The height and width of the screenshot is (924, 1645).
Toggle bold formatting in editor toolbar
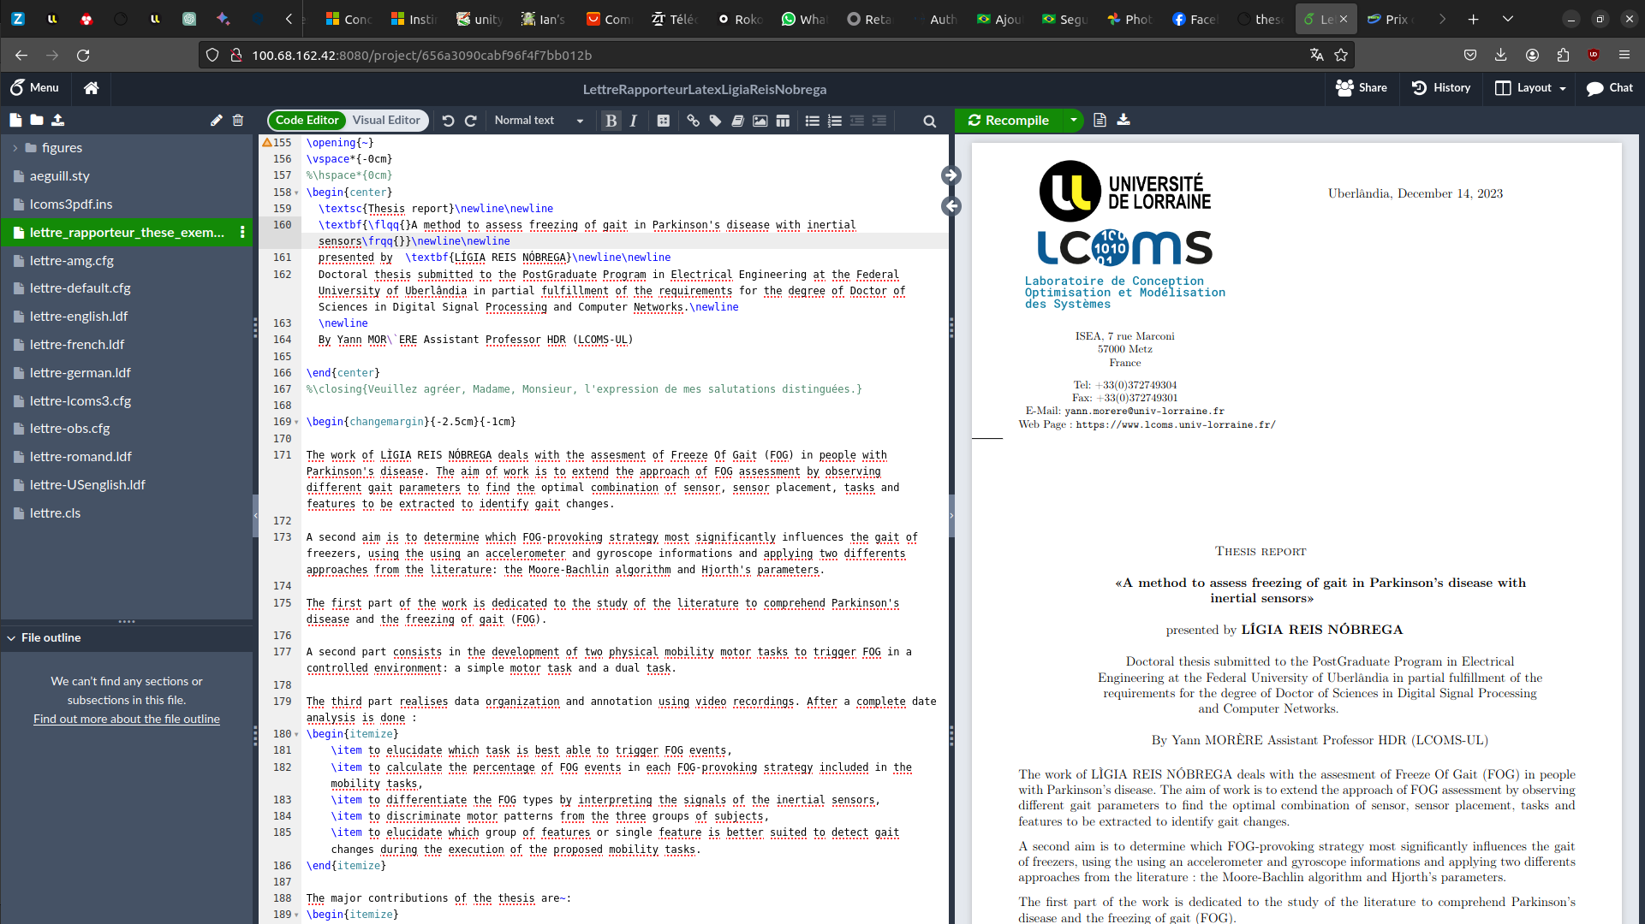tap(611, 121)
